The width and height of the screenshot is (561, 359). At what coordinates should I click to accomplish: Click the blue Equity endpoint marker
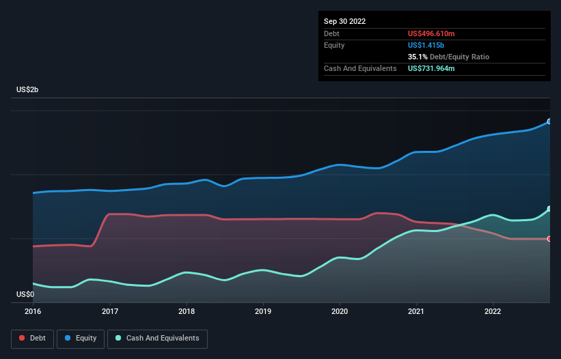[x=549, y=121]
